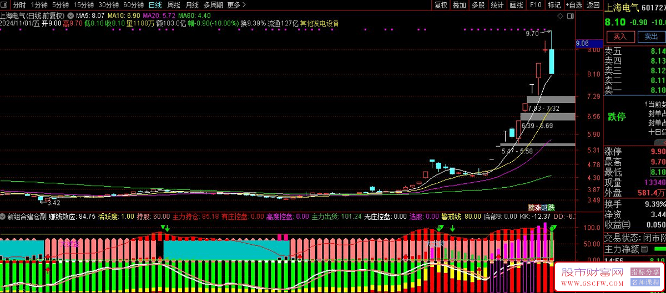Open the 指标分享 link in banner

point(644,271)
